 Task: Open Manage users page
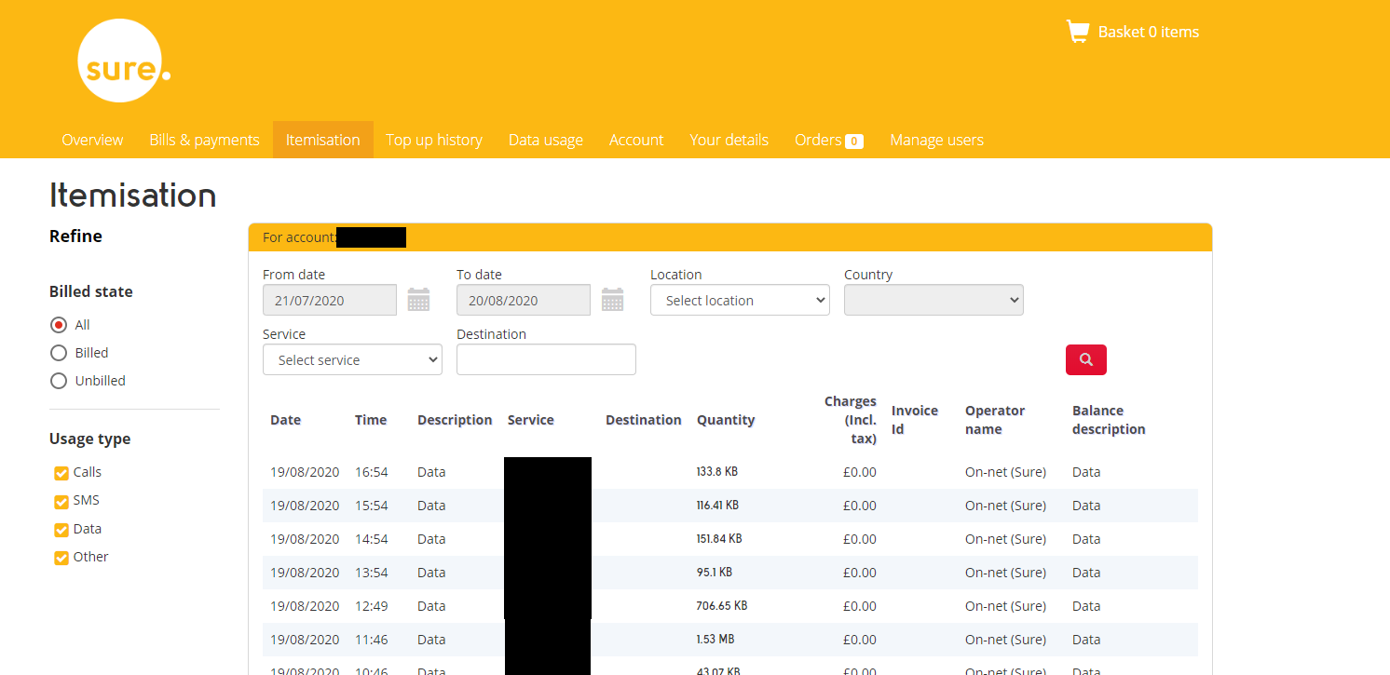tap(936, 140)
